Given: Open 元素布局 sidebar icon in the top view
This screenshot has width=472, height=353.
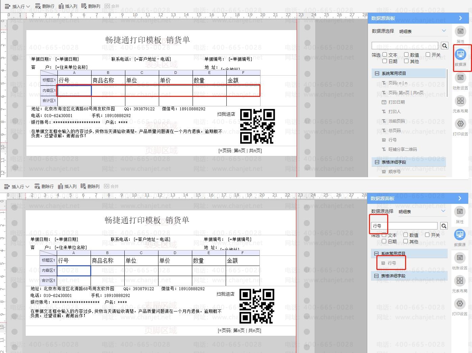Looking at the screenshot, I should (x=460, y=101).
